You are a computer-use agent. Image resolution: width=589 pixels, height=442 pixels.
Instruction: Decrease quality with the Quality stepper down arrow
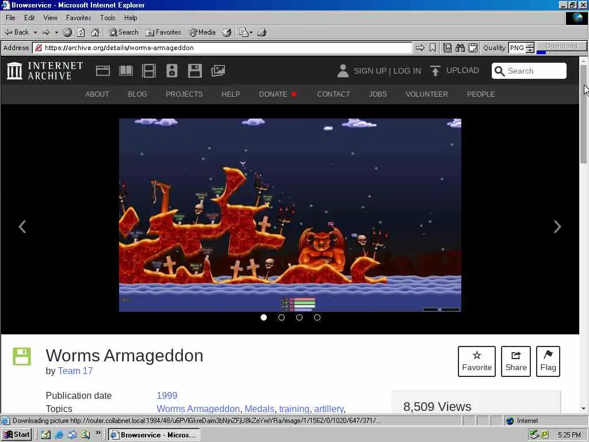[530, 51]
